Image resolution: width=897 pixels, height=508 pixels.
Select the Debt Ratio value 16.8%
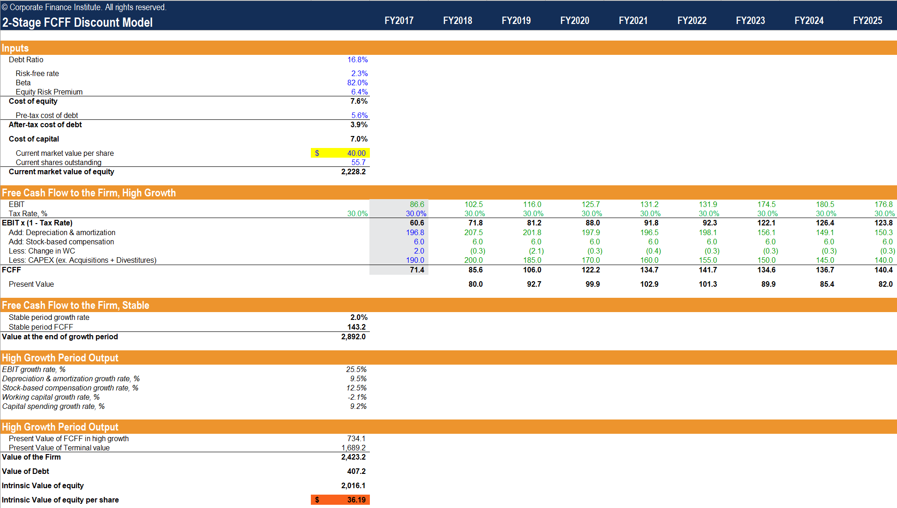click(x=357, y=59)
